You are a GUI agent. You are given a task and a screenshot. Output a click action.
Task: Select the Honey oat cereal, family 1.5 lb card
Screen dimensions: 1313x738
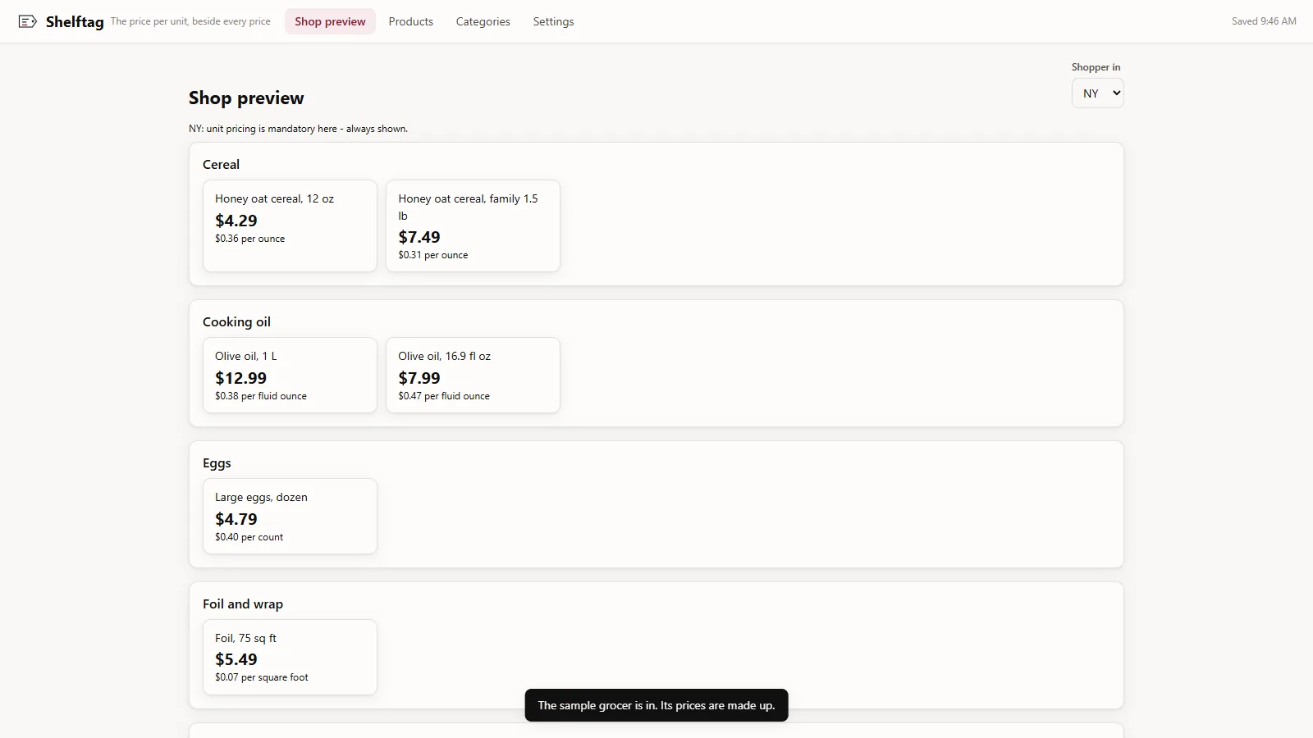coord(473,225)
